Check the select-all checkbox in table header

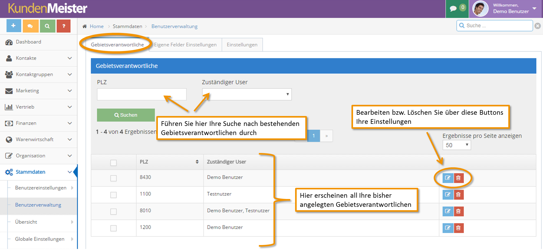tap(113, 163)
